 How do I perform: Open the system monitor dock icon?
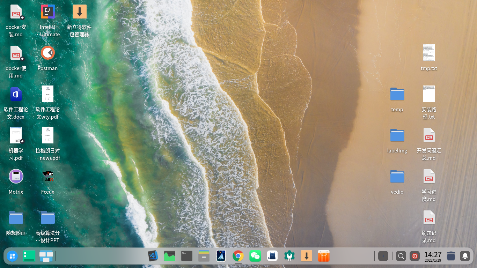pos(170,256)
